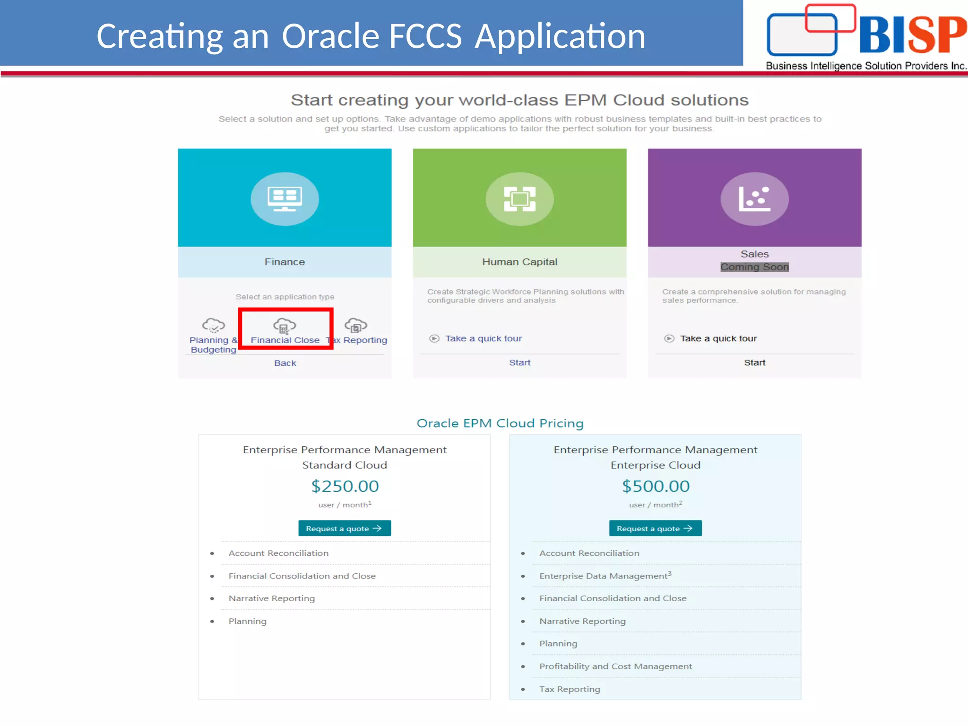Click play icon beside Human Capital quick tour

[x=434, y=338]
